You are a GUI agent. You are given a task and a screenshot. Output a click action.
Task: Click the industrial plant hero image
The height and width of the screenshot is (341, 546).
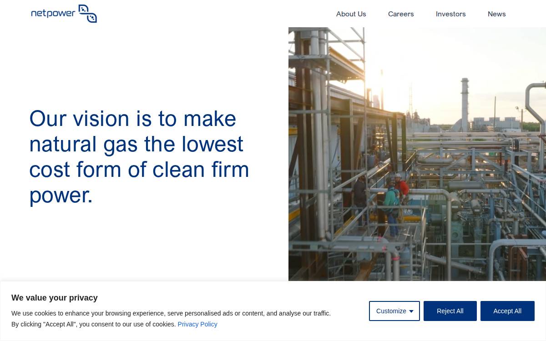coord(417,154)
